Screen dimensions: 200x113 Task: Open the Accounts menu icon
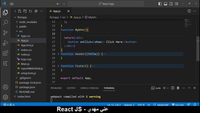point(5,87)
